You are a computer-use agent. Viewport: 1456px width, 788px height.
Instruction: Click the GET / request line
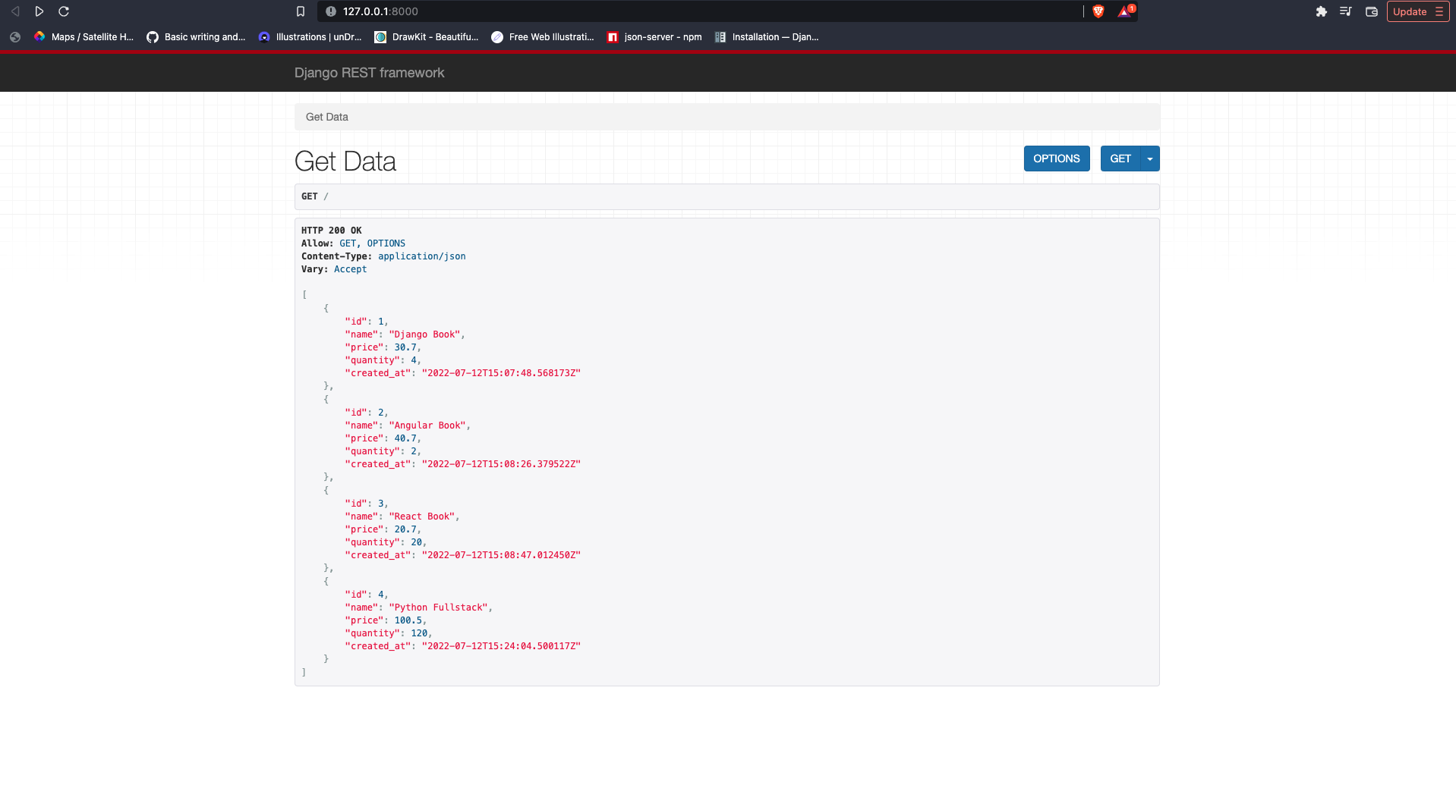point(726,196)
